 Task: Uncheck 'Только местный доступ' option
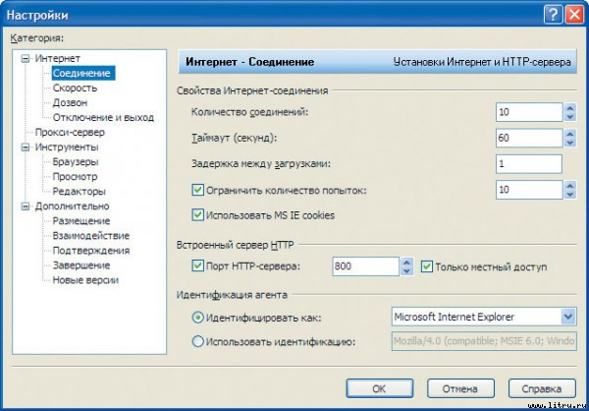426,266
